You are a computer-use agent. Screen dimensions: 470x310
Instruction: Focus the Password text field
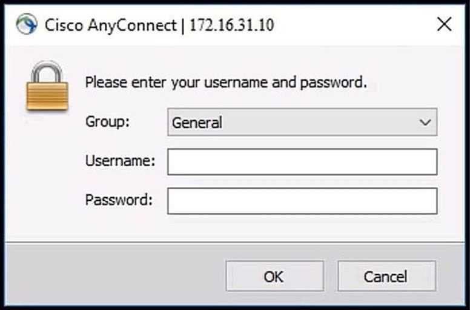[302, 201]
